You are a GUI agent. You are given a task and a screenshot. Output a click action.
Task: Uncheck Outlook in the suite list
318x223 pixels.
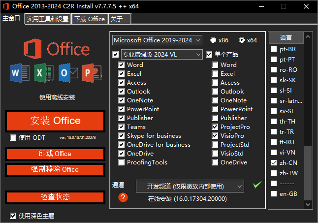121,92
